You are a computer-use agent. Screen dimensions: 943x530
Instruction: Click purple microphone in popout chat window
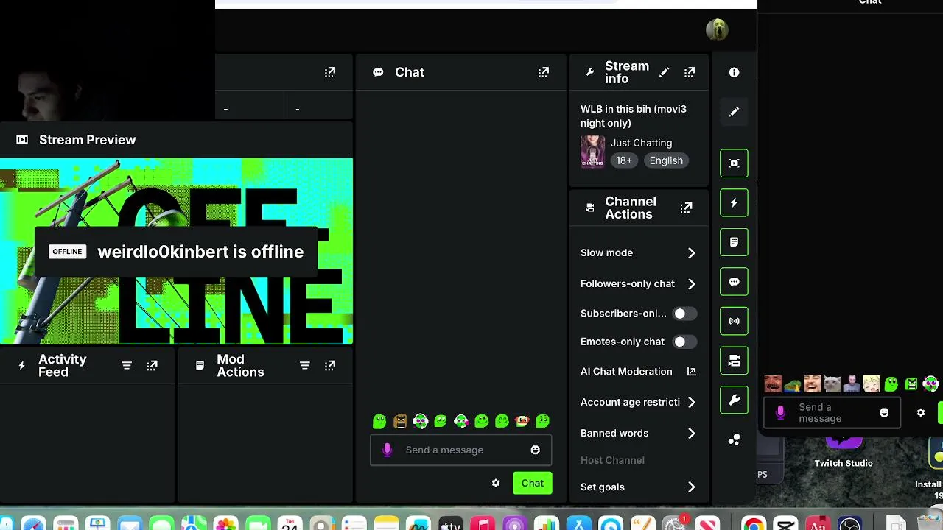[x=781, y=412]
